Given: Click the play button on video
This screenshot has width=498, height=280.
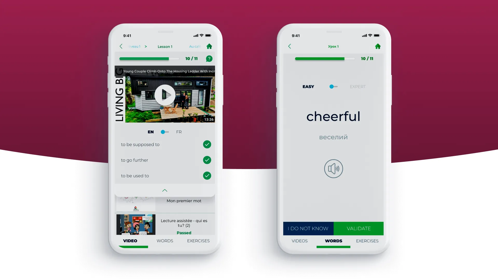Looking at the screenshot, I should tap(165, 95).
